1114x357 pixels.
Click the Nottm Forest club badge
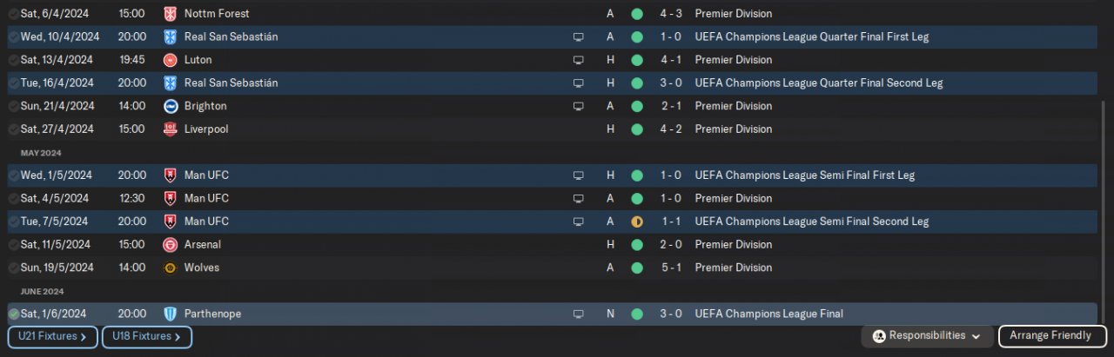pos(170,14)
